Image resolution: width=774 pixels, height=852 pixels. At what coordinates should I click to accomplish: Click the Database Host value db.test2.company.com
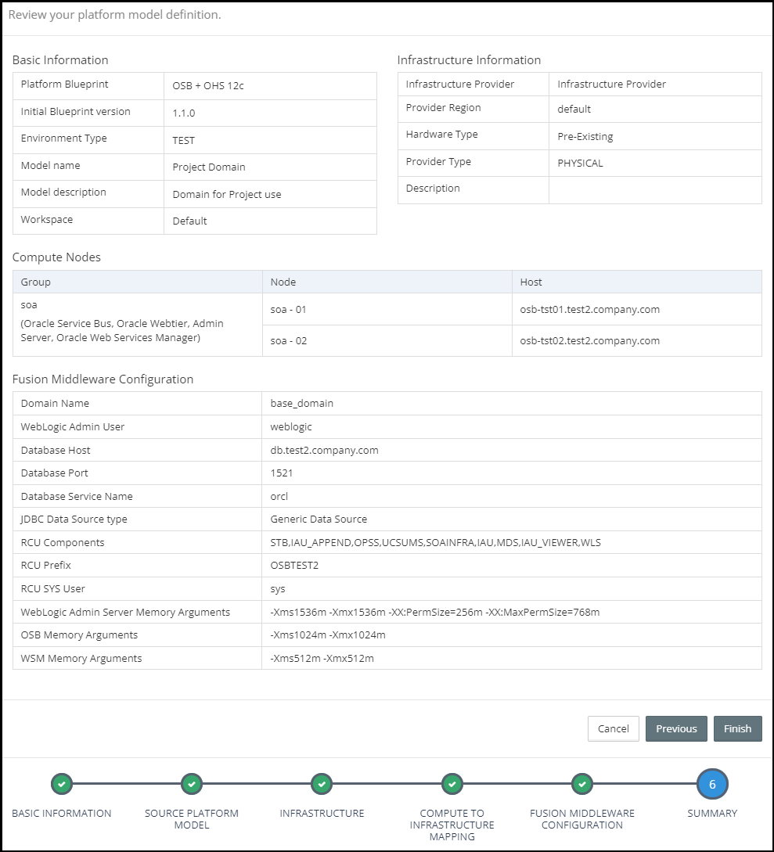pyautogui.click(x=324, y=450)
